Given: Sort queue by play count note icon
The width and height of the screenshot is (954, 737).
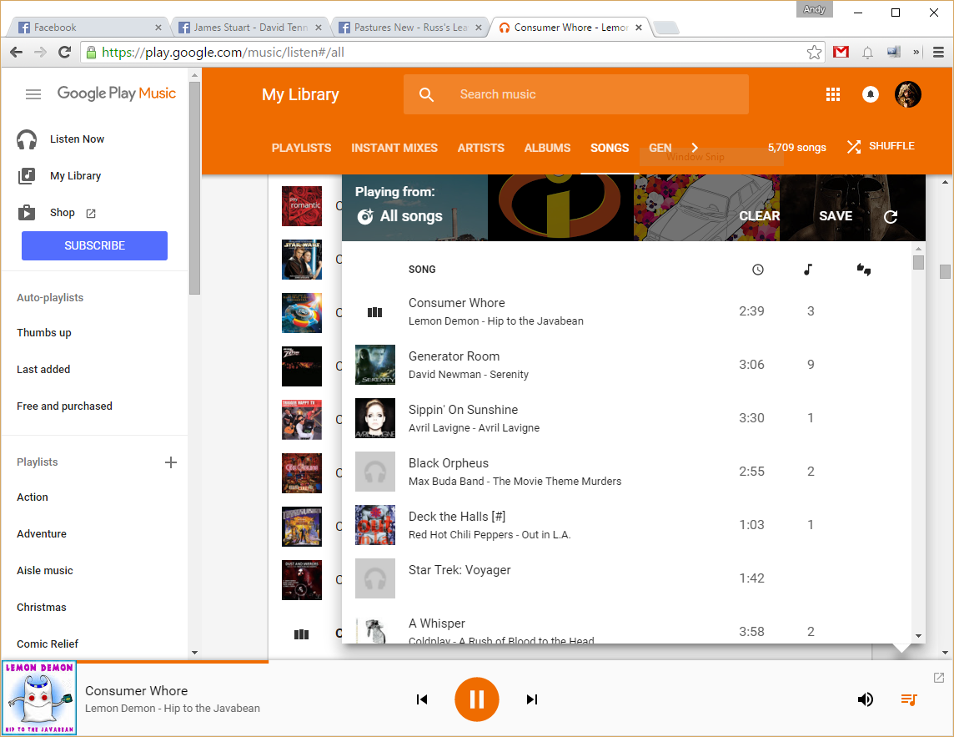Looking at the screenshot, I should click(808, 270).
